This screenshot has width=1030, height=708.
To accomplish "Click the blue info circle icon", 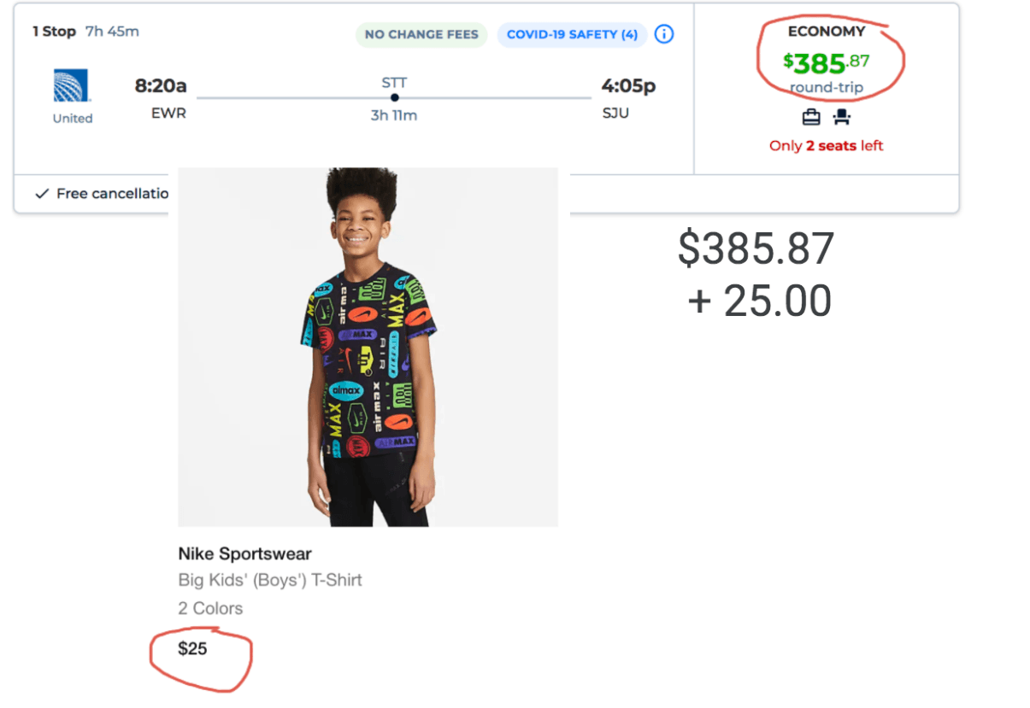I will pos(664,34).
